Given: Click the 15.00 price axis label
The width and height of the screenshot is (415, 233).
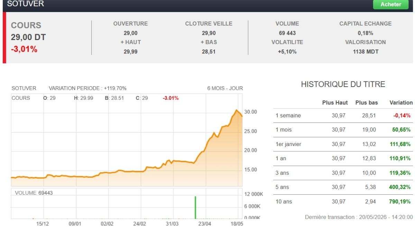Looking at the screenshot, I should (251, 170).
